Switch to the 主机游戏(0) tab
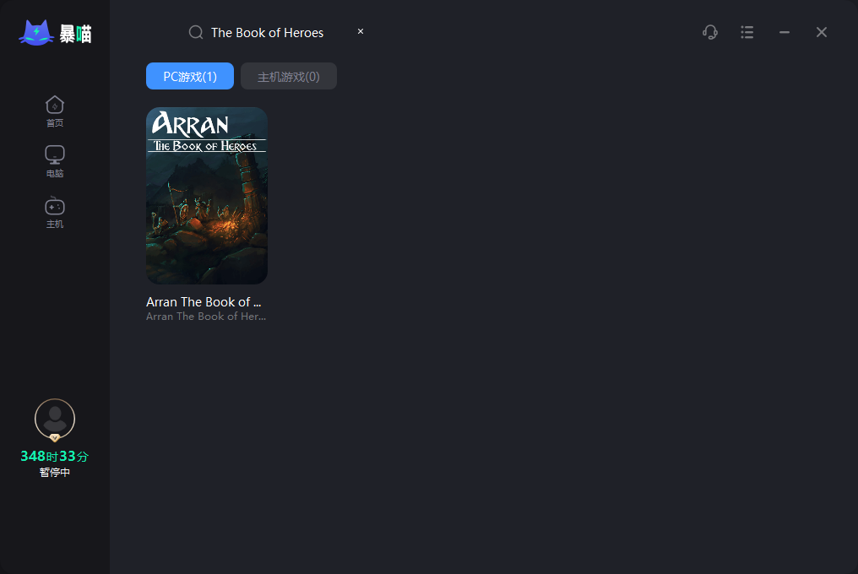 pos(288,76)
